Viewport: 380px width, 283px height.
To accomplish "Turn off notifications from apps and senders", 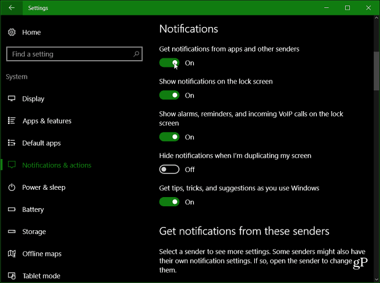I will (x=169, y=63).
